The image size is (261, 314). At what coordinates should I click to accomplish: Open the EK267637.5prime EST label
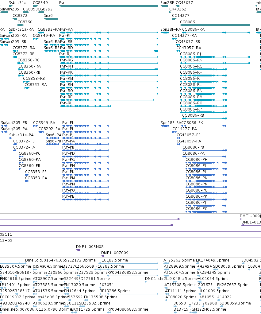coord(234,285)
